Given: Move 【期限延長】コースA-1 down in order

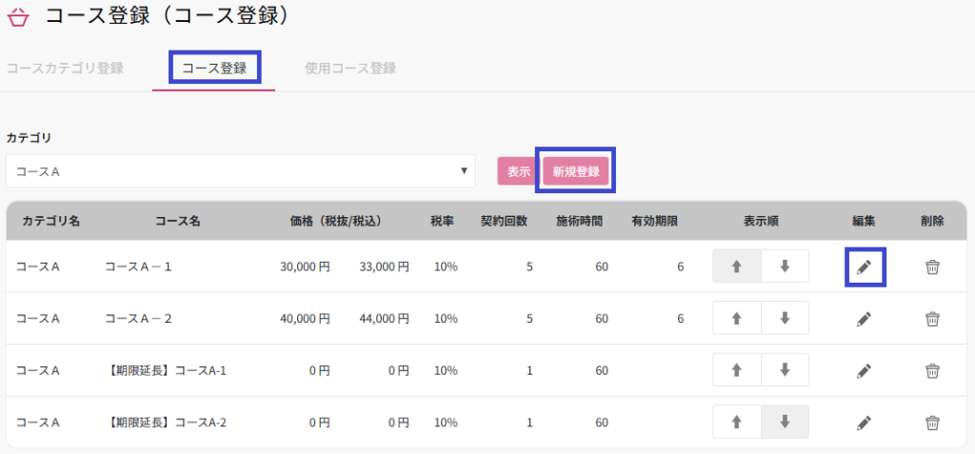Looking at the screenshot, I should (x=785, y=369).
